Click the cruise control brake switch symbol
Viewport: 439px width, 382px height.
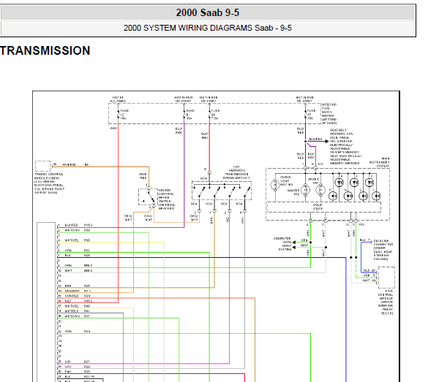click(x=148, y=196)
